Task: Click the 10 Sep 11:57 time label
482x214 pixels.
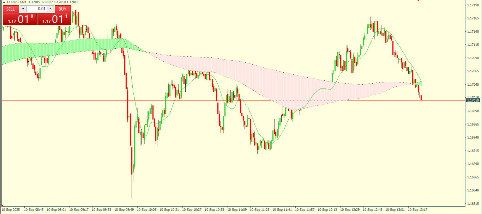Action: click(x=305, y=210)
